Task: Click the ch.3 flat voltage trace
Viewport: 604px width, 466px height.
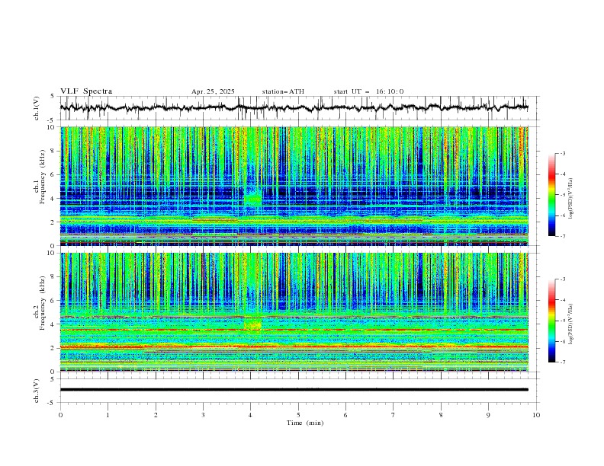Action: click(x=294, y=390)
